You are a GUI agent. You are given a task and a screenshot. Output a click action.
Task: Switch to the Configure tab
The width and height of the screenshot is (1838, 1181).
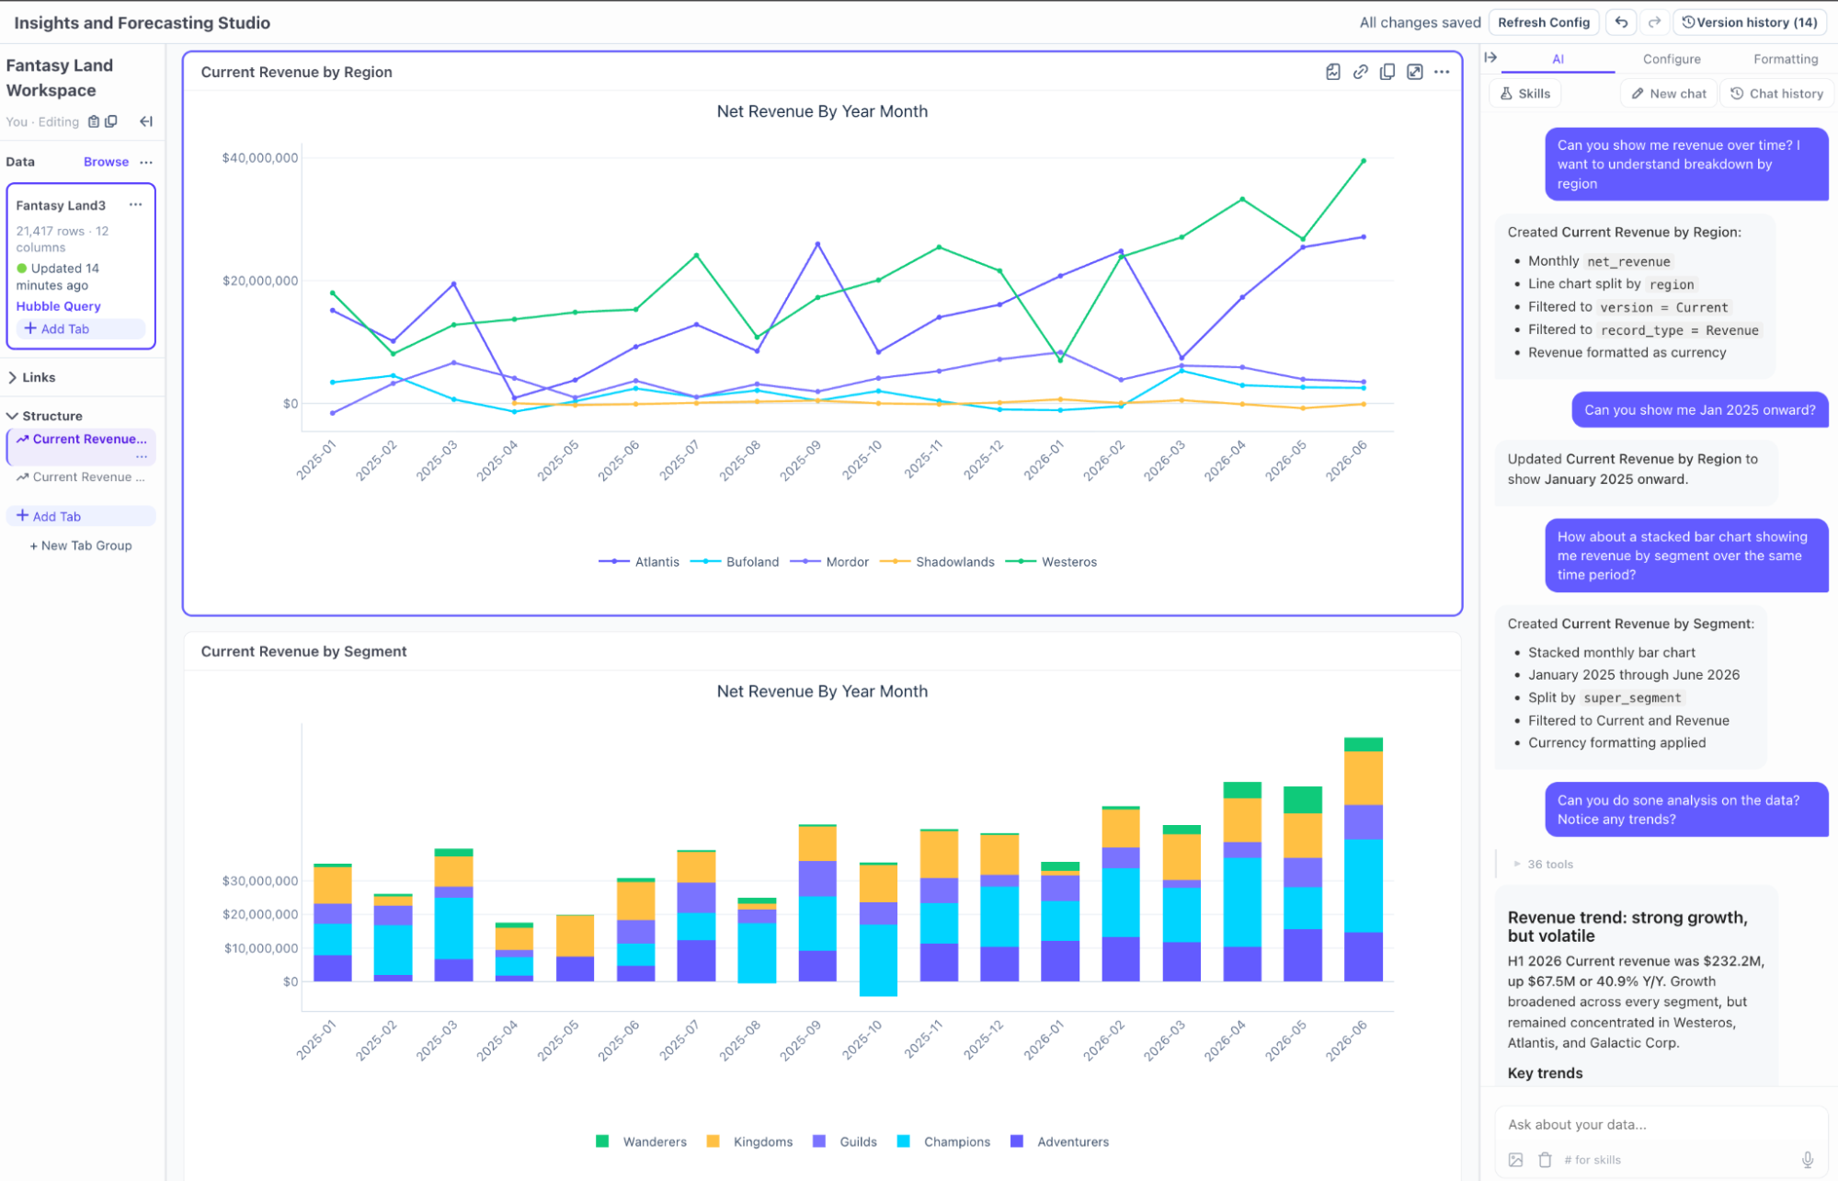pyautogui.click(x=1671, y=59)
